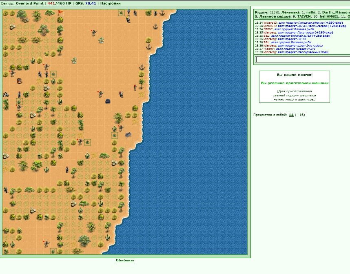Open the milki player link
350x274 pixels.
(x=311, y=13)
